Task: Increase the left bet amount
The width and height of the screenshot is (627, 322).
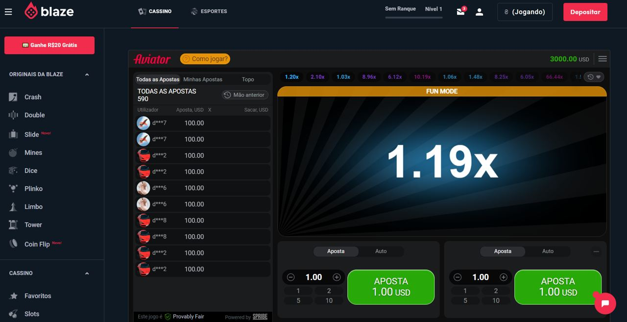Action: (337, 277)
